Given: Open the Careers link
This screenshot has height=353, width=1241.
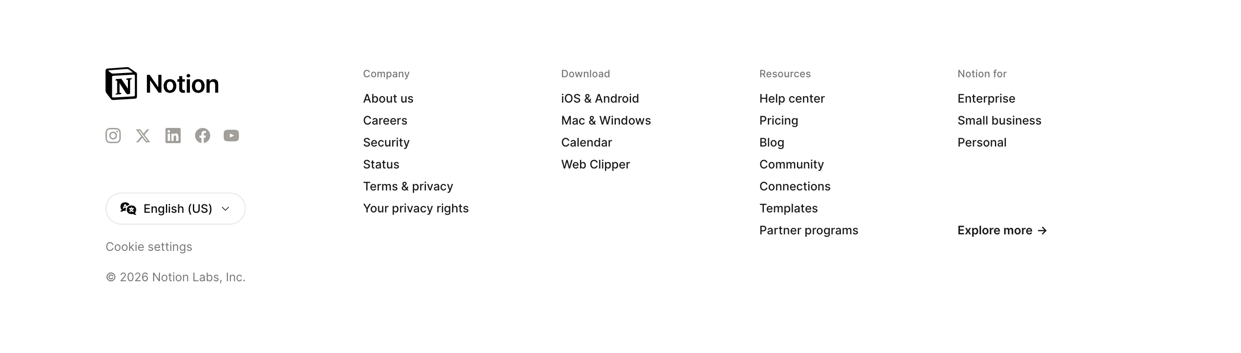Looking at the screenshot, I should [x=385, y=121].
